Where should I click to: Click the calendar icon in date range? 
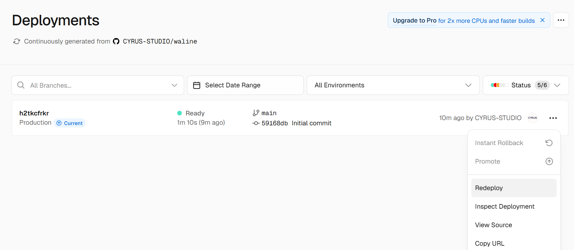(197, 85)
